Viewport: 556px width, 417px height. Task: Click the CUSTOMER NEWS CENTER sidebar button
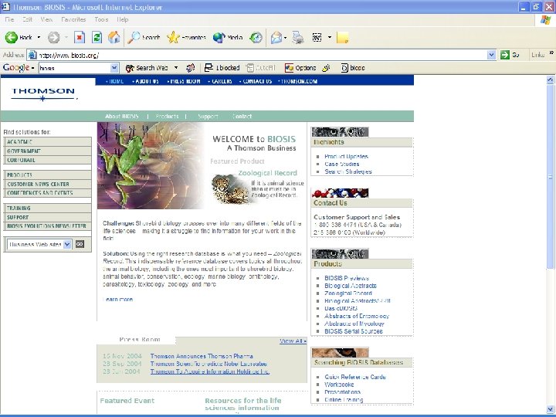[x=47, y=184]
